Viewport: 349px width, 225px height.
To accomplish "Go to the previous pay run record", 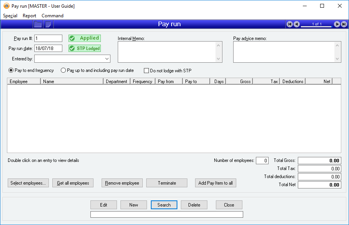I will [297, 24].
